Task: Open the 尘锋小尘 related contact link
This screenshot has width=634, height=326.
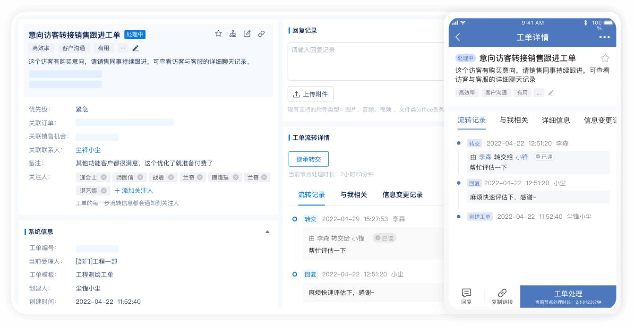Action: pyautogui.click(x=88, y=150)
